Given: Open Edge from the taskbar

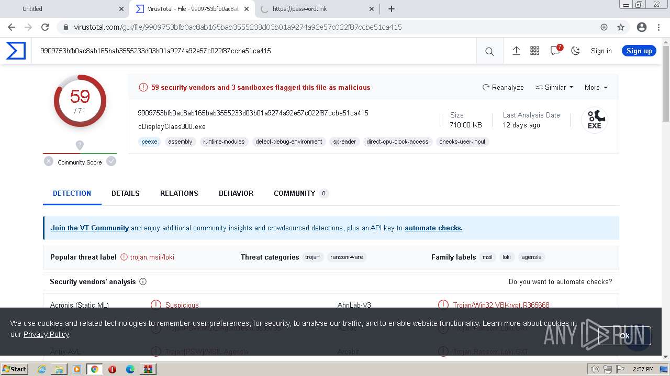Looking at the screenshot, I should point(130,369).
